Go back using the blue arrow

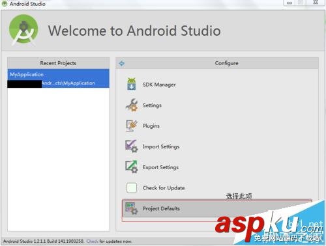point(122,63)
